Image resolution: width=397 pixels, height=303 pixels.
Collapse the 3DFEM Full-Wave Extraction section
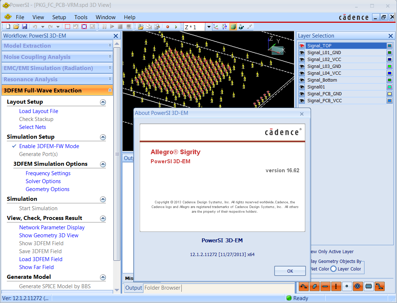click(110, 90)
